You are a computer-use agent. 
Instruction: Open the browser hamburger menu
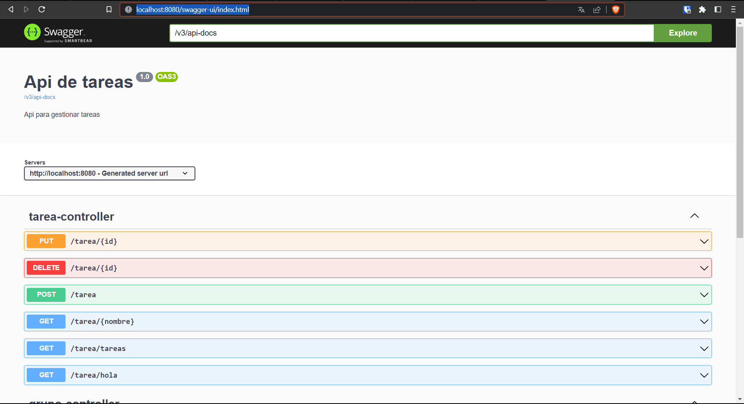733,9
